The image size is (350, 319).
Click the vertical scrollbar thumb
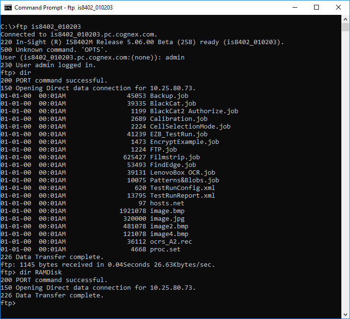345,27
